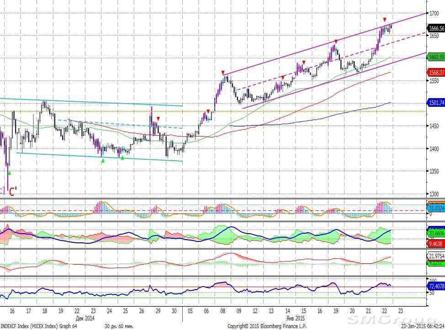The height and width of the screenshot is (330, 445).
Task: Click the blue indicator value 31.0324
Action: point(436,209)
